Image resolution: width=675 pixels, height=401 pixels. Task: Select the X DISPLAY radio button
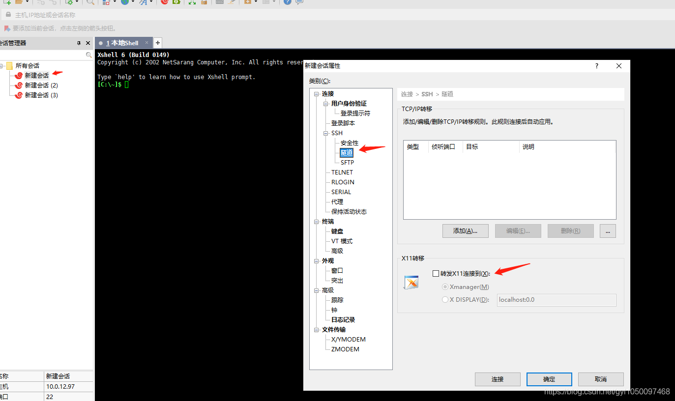coord(445,299)
